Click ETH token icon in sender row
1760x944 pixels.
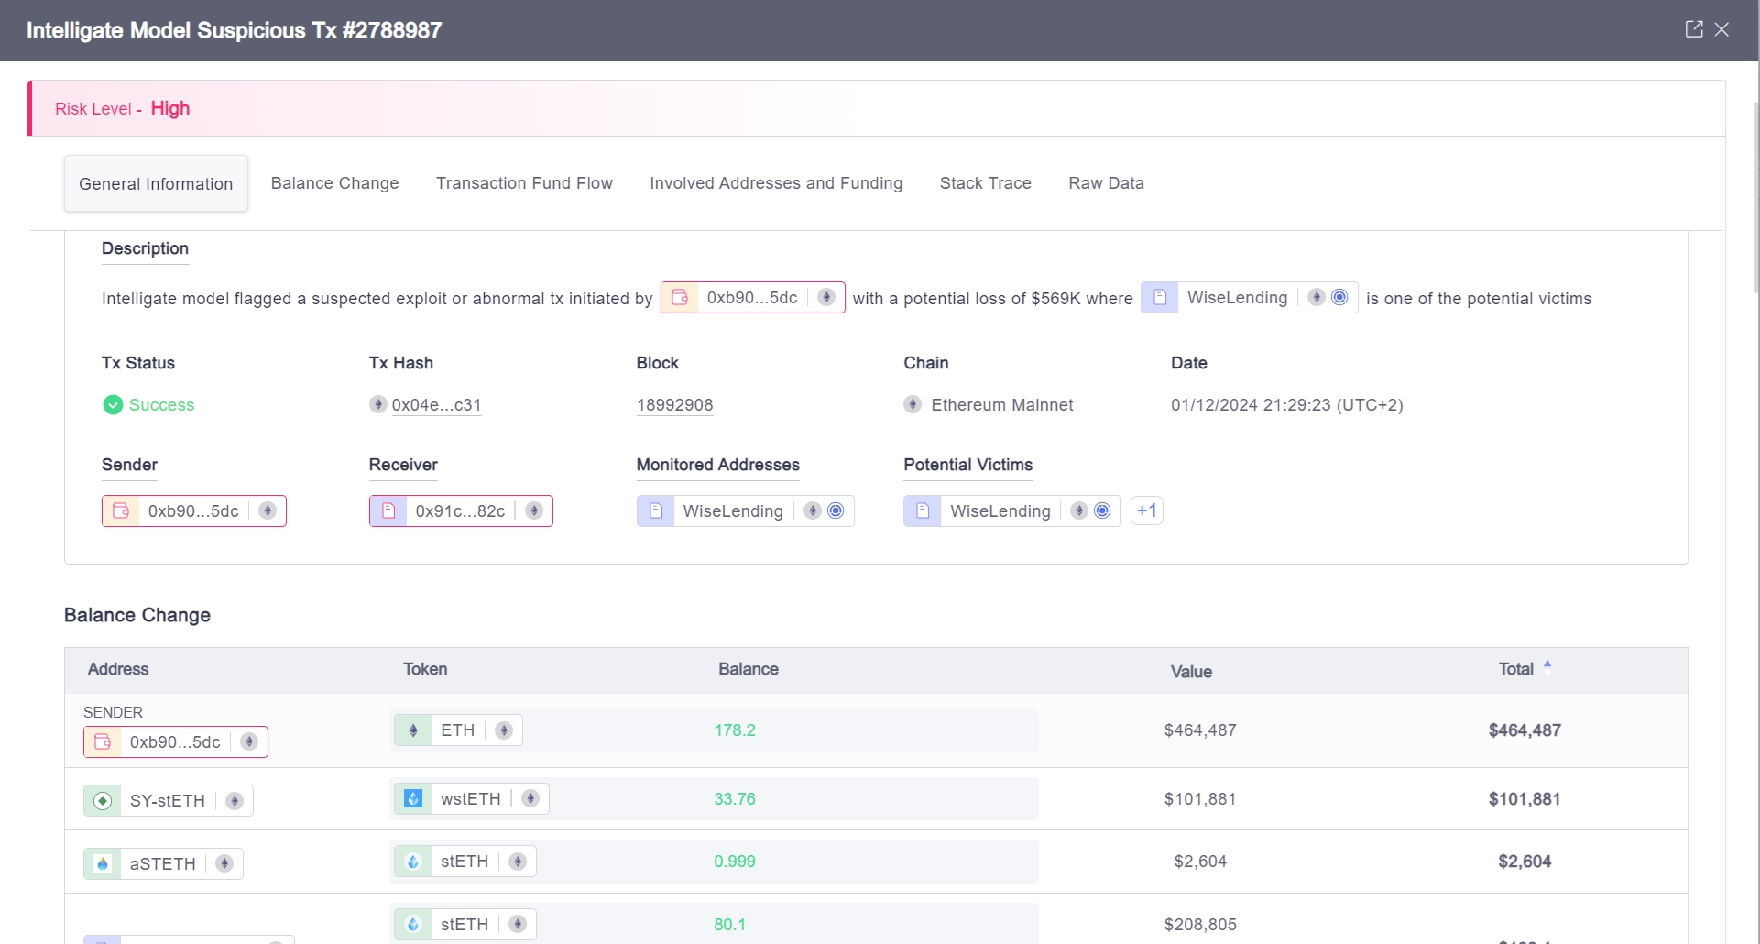(413, 730)
